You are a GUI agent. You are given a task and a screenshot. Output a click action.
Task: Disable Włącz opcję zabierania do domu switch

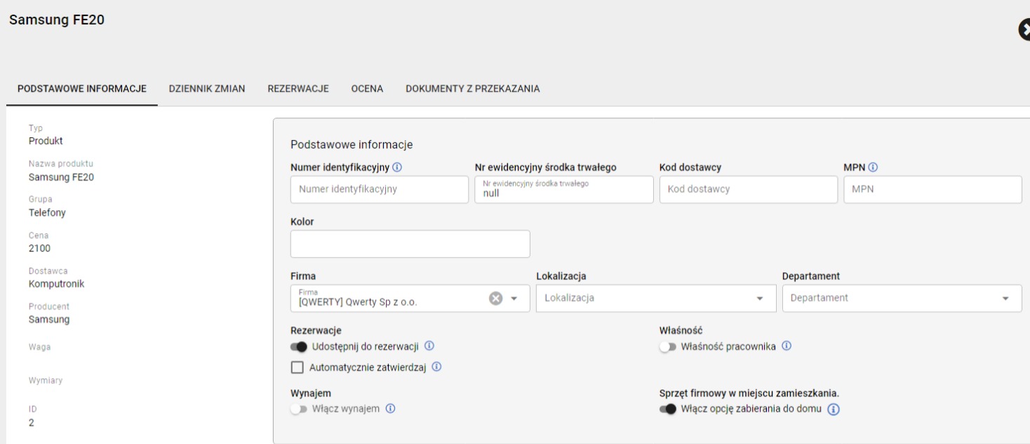[x=668, y=410]
